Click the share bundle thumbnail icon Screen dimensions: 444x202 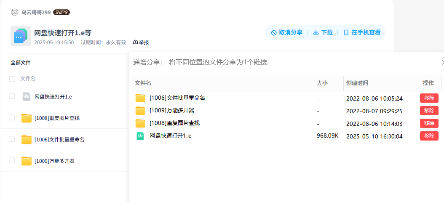tap(21, 36)
